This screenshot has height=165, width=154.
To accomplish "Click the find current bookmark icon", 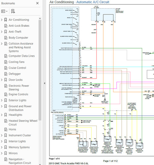I will click(13, 11).
